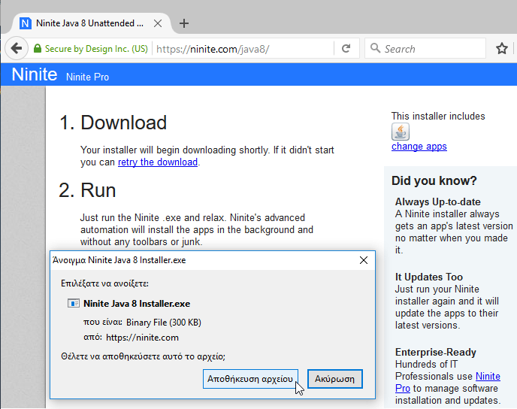Click the 'Binary File (300 KB)' text
Viewport: 517px width, 409px height.
pos(164,323)
